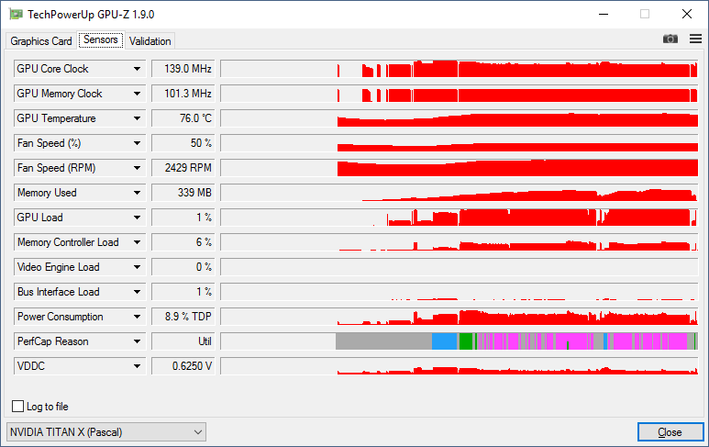Click the VDDC voltage history graph

click(460, 366)
